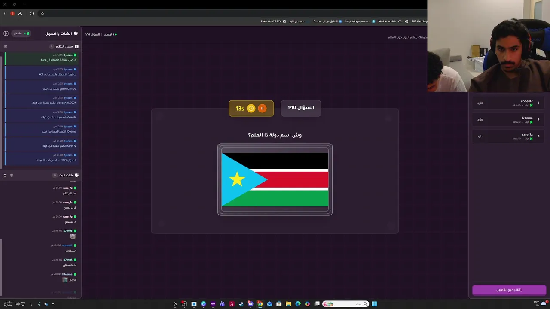Click the microphone icon in system tray
This screenshot has height=309, width=550.
tap(39, 304)
